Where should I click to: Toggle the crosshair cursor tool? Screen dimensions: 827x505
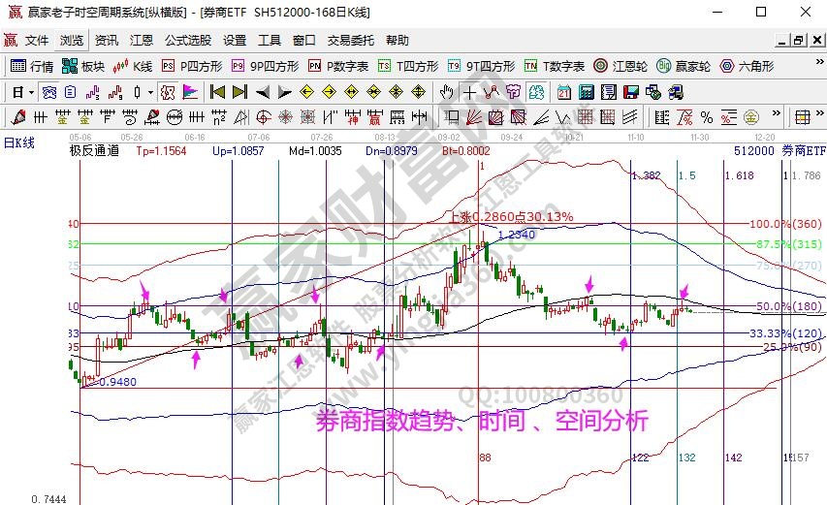(469, 92)
